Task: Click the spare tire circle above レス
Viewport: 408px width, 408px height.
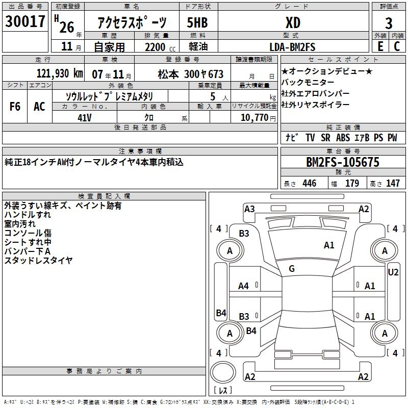Action: pyautogui.click(x=223, y=372)
